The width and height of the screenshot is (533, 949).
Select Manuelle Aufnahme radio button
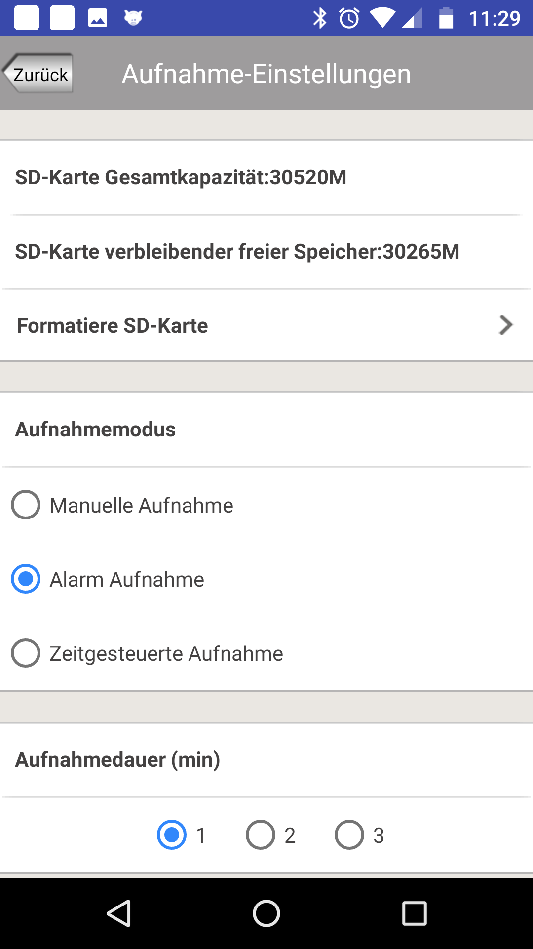pyautogui.click(x=26, y=505)
